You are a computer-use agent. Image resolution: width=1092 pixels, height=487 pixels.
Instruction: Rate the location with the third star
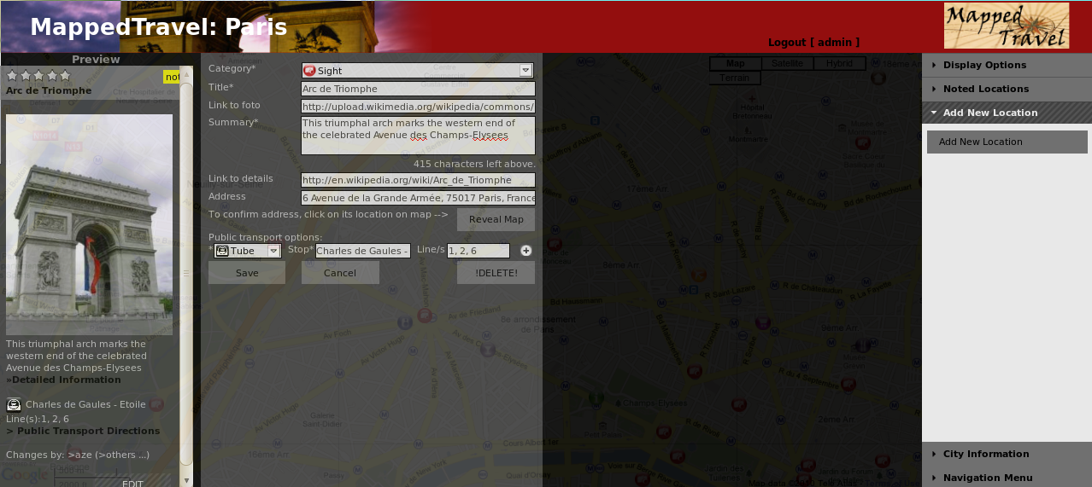click(x=38, y=76)
